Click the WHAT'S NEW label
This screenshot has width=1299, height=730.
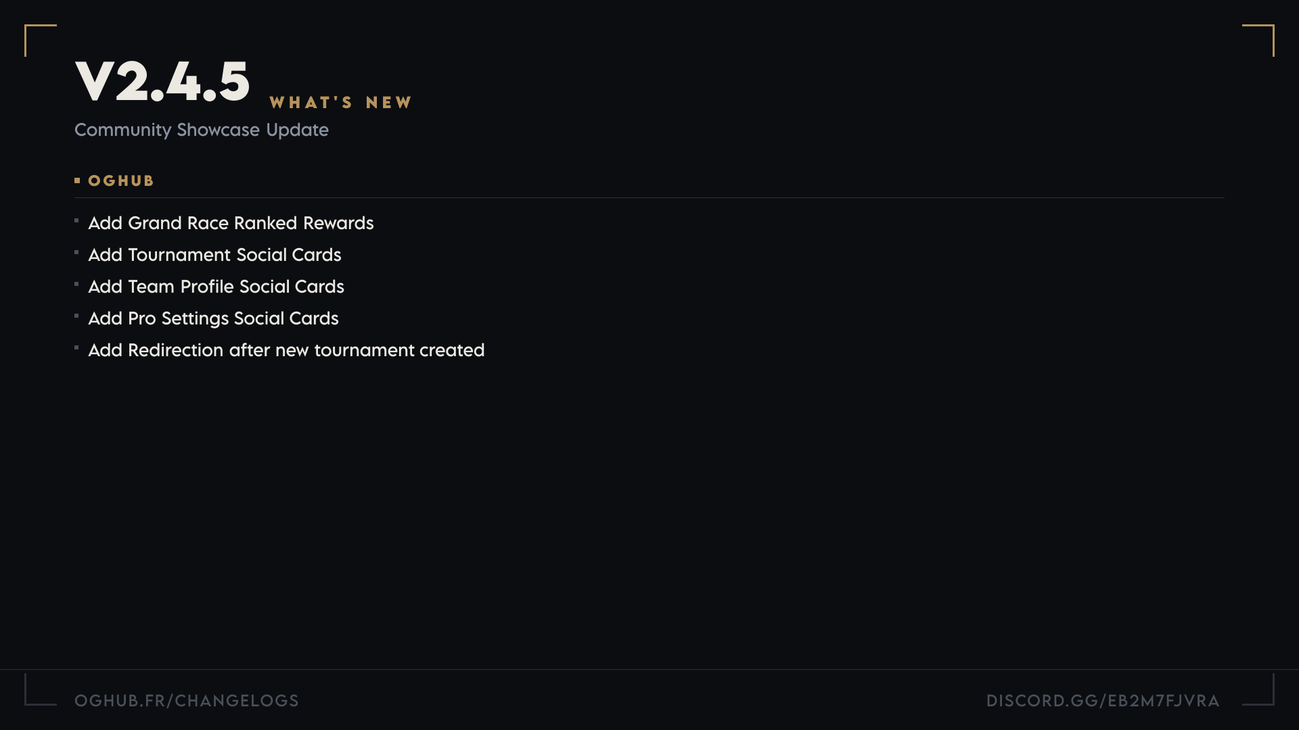(340, 103)
